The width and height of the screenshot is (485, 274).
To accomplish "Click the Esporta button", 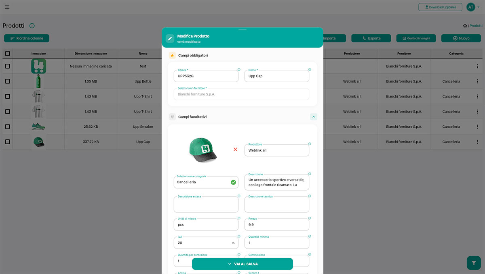I will tap(371, 38).
